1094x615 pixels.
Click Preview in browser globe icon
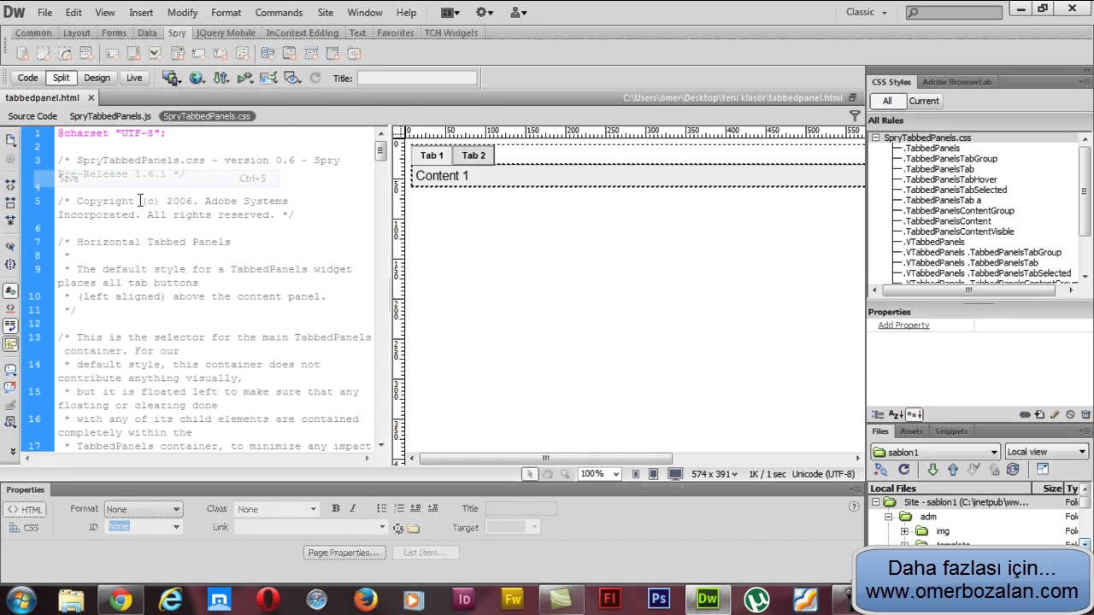197,78
